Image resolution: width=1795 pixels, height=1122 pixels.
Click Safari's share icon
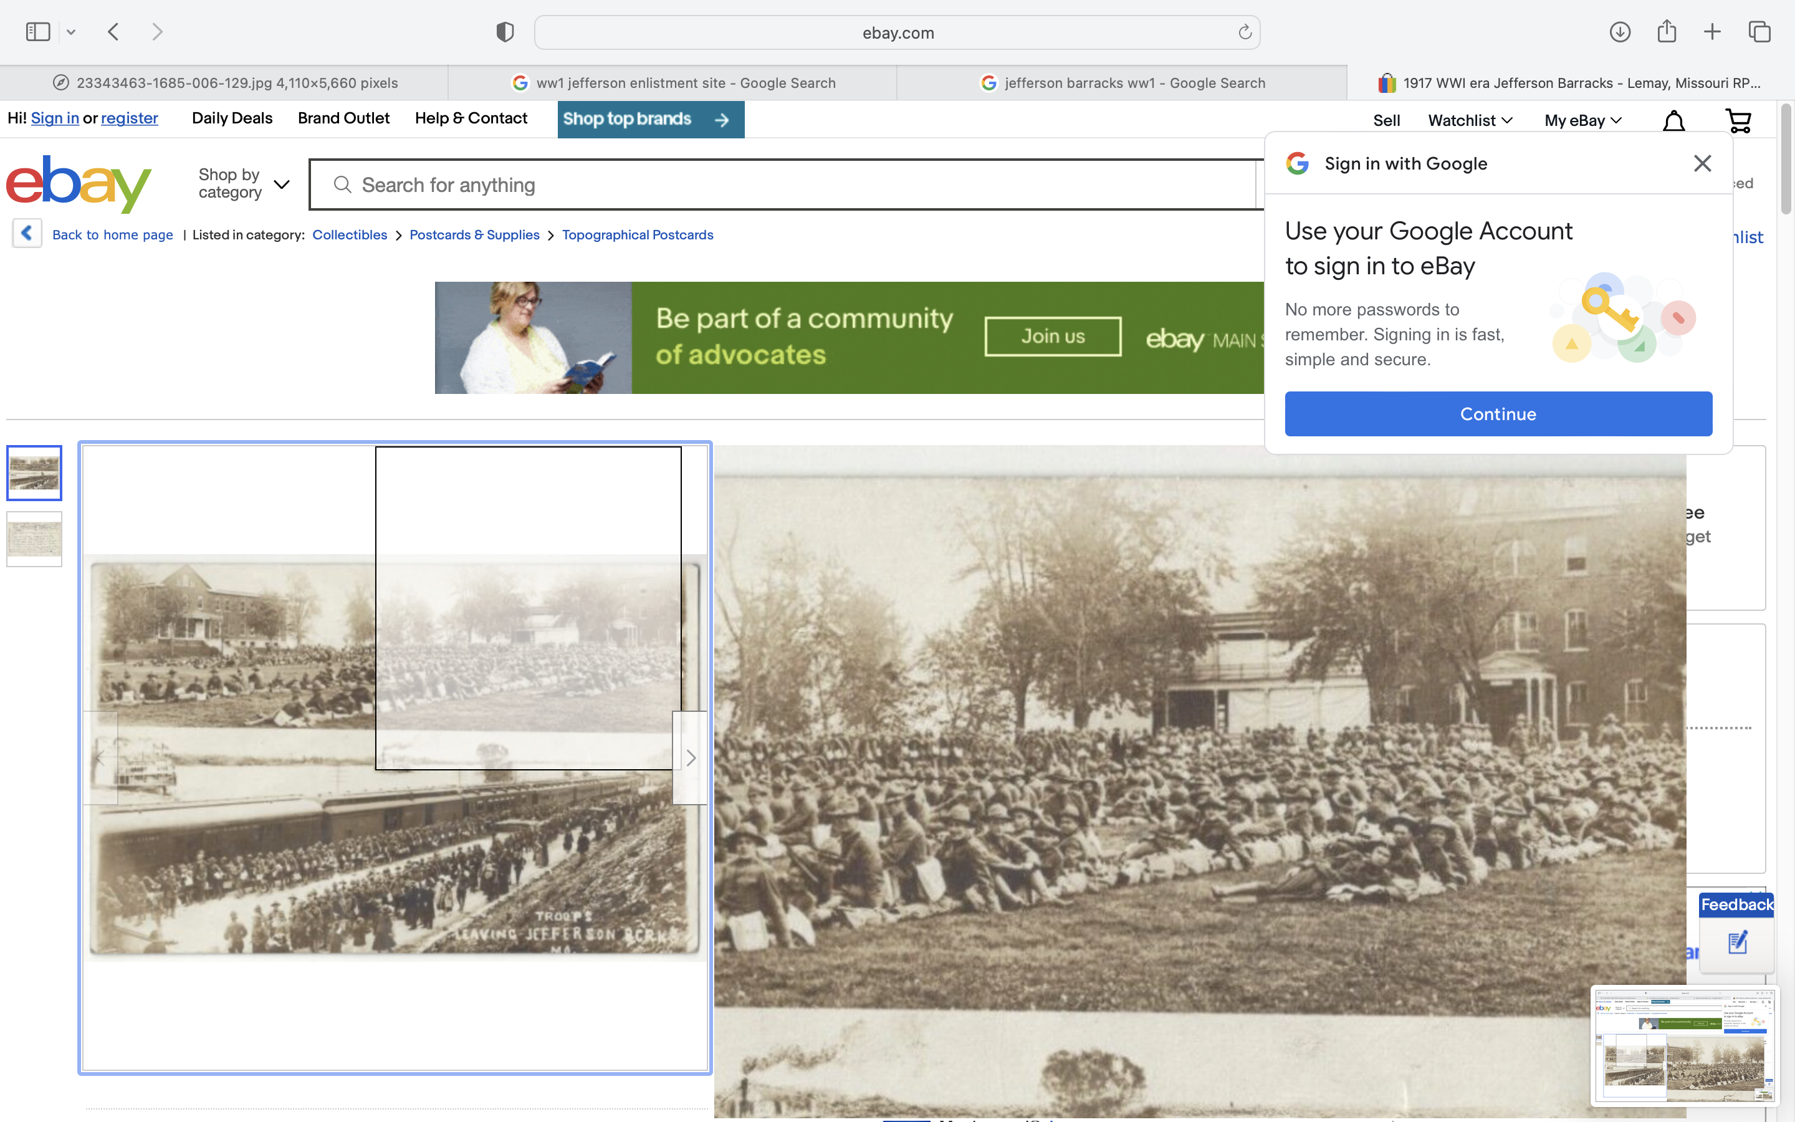(x=1667, y=32)
